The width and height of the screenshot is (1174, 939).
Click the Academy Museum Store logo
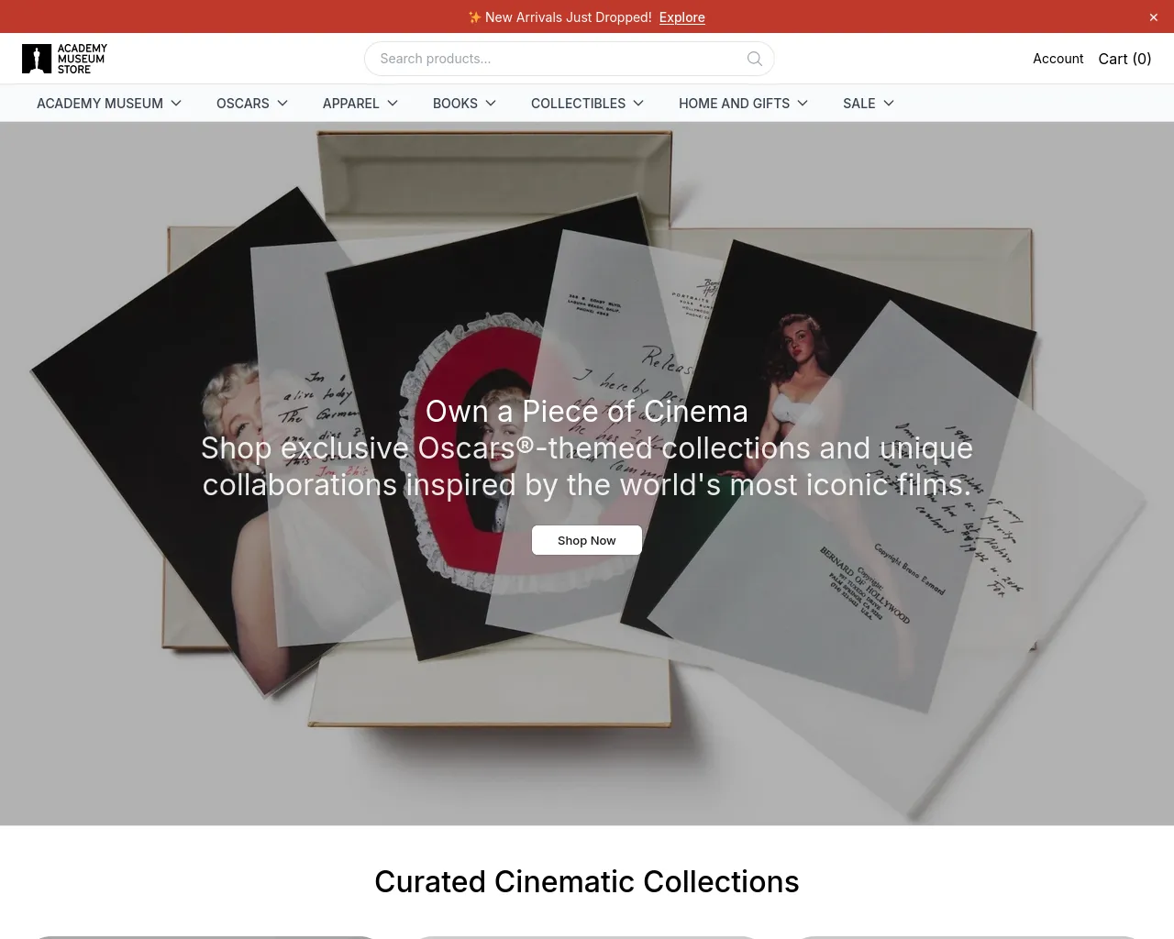(64, 59)
